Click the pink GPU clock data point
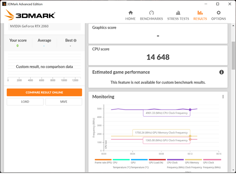Image resolution: width=236 pixels, height=176 pixels. click(190, 139)
